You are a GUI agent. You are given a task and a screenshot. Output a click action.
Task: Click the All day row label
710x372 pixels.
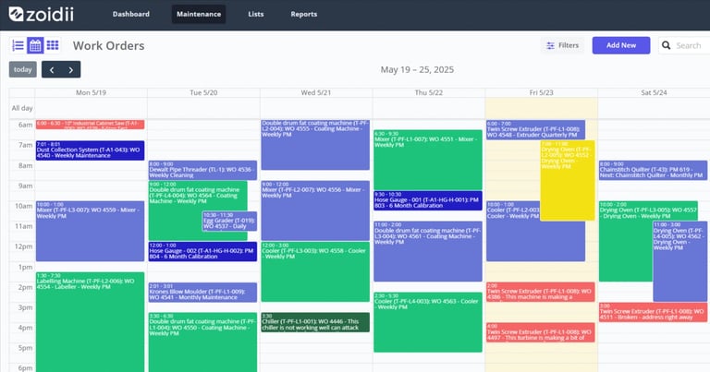[x=22, y=108]
